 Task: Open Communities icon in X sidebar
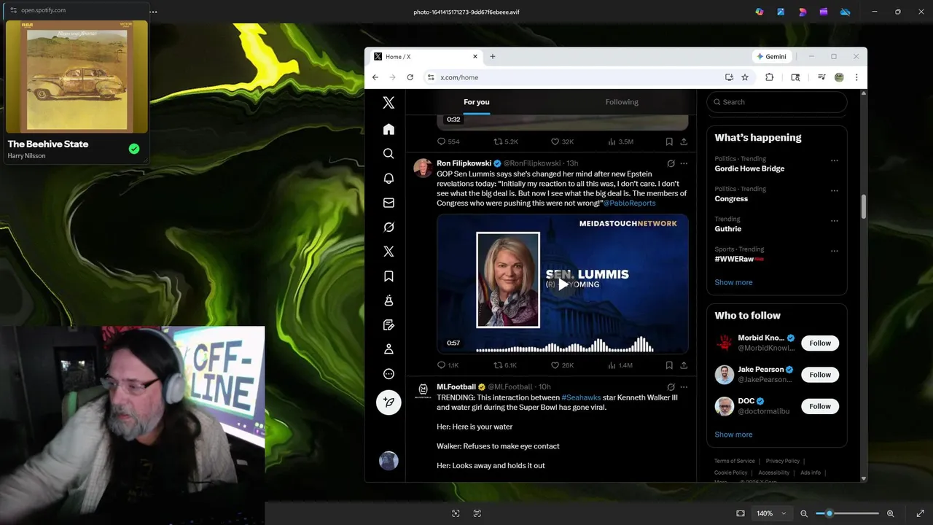(x=389, y=300)
